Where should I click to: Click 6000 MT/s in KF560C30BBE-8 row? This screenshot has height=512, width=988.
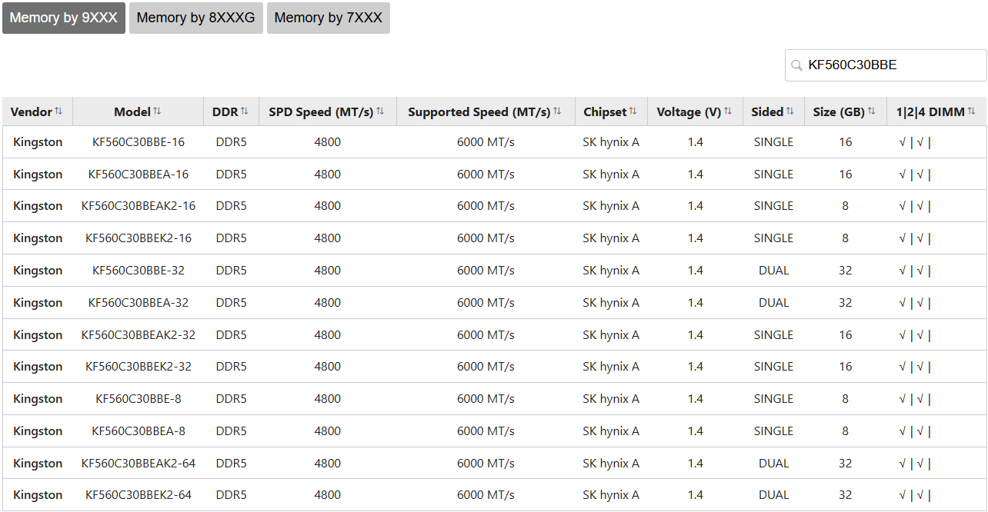pyautogui.click(x=486, y=399)
